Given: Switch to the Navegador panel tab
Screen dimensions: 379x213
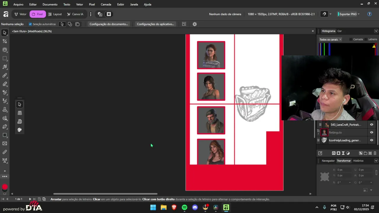Looking at the screenshot, I should (x=328, y=161).
